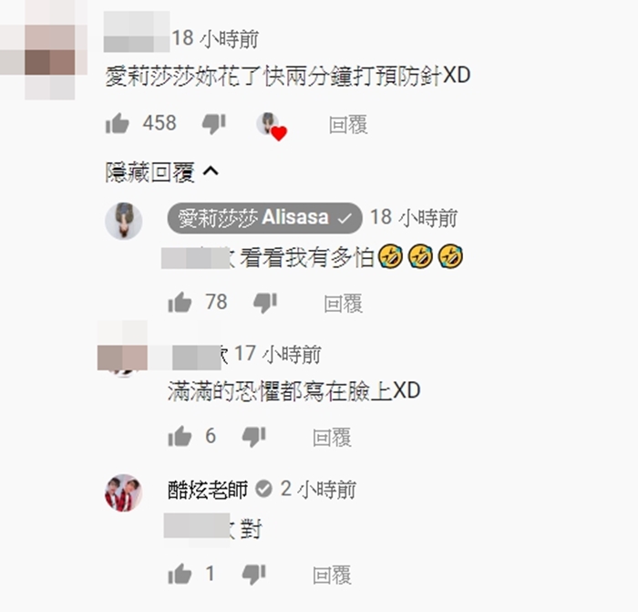
Task: Open Alisasa's profile avatar
Action: point(124,221)
